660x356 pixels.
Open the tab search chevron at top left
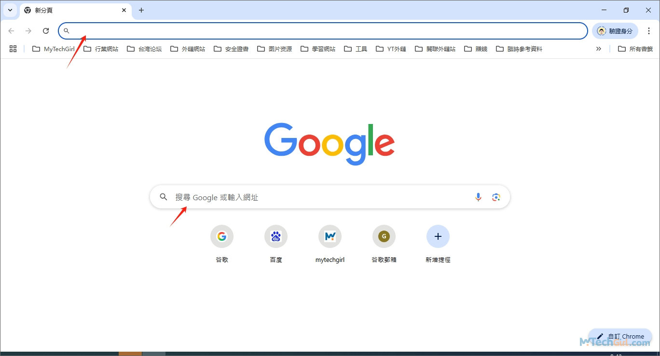coord(10,10)
